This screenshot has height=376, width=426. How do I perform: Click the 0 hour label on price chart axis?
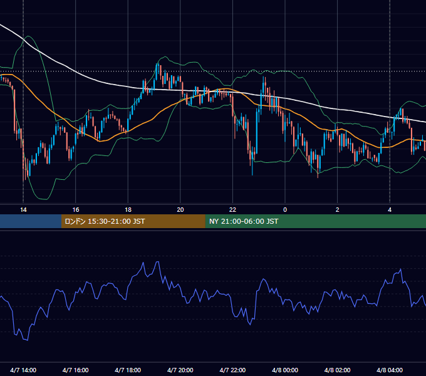[x=285, y=210]
